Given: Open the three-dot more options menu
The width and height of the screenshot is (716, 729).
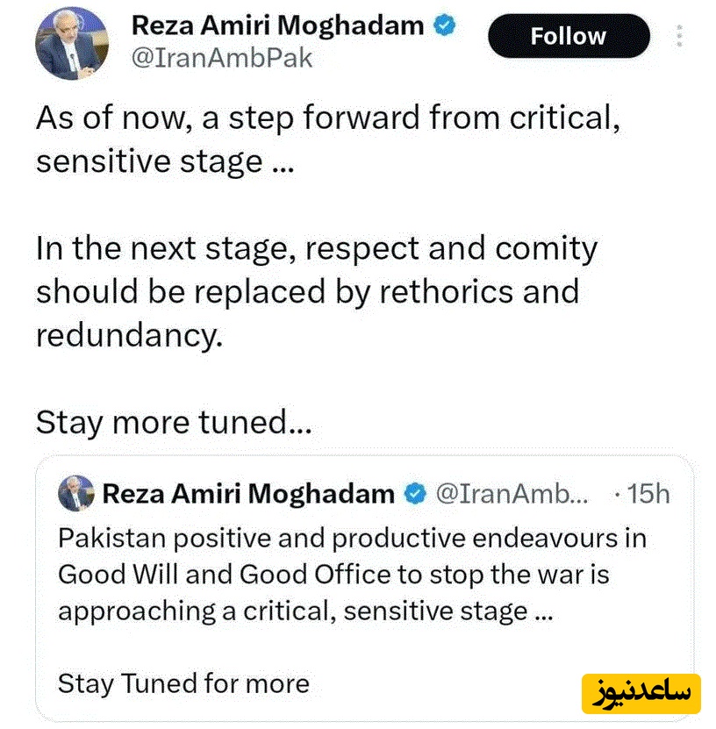Looking at the screenshot, I should coord(680,36).
